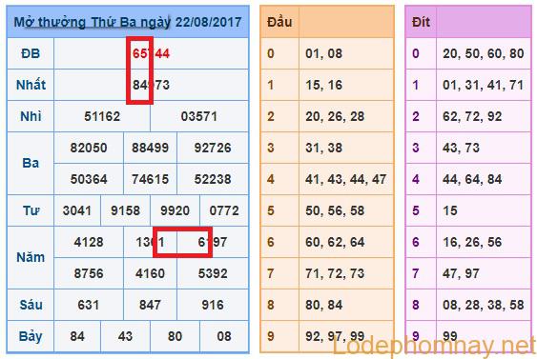
Task: Select Đầu row values '80, 84'
Action: click(x=323, y=305)
